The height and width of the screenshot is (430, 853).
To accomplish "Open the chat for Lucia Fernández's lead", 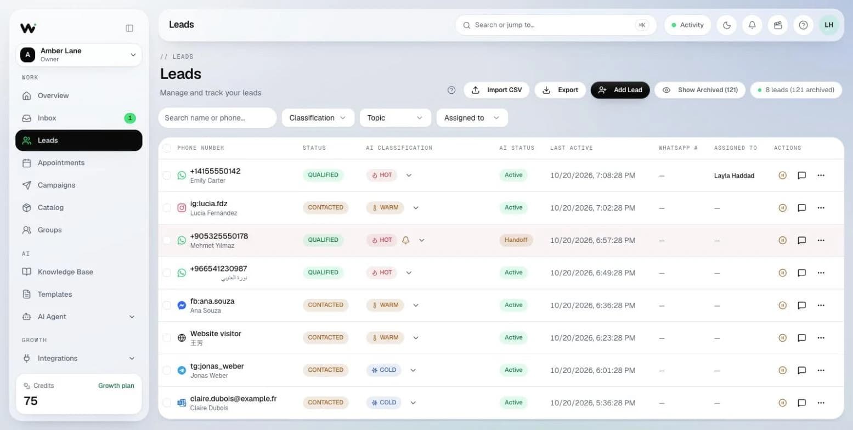I will pos(801,208).
